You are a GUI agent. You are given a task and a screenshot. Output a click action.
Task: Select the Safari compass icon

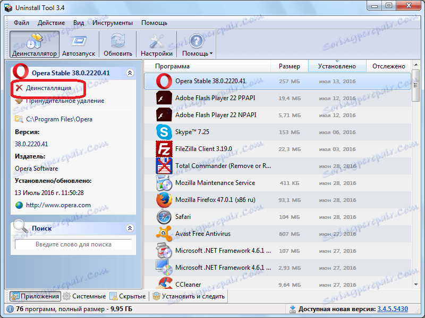coord(164,217)
